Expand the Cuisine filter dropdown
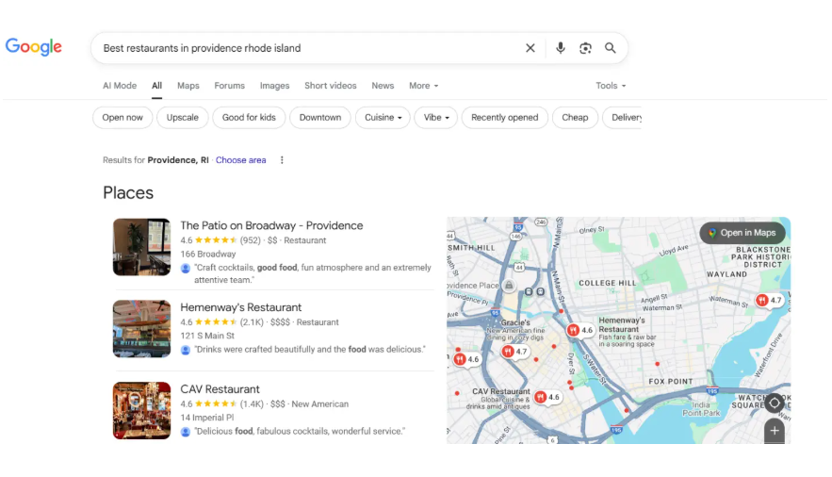This screenshot has width=832, height=477. pos(383,118)
